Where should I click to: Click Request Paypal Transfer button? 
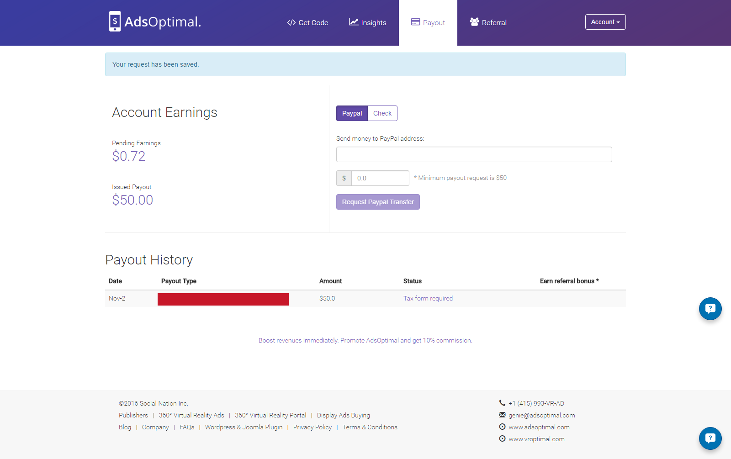378,202
